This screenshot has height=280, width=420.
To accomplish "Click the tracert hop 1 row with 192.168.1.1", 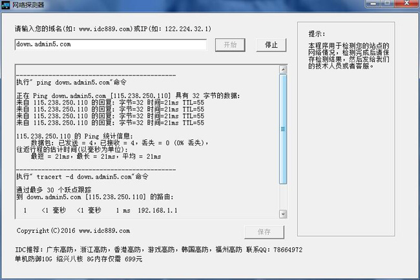I will pos(100,210).
